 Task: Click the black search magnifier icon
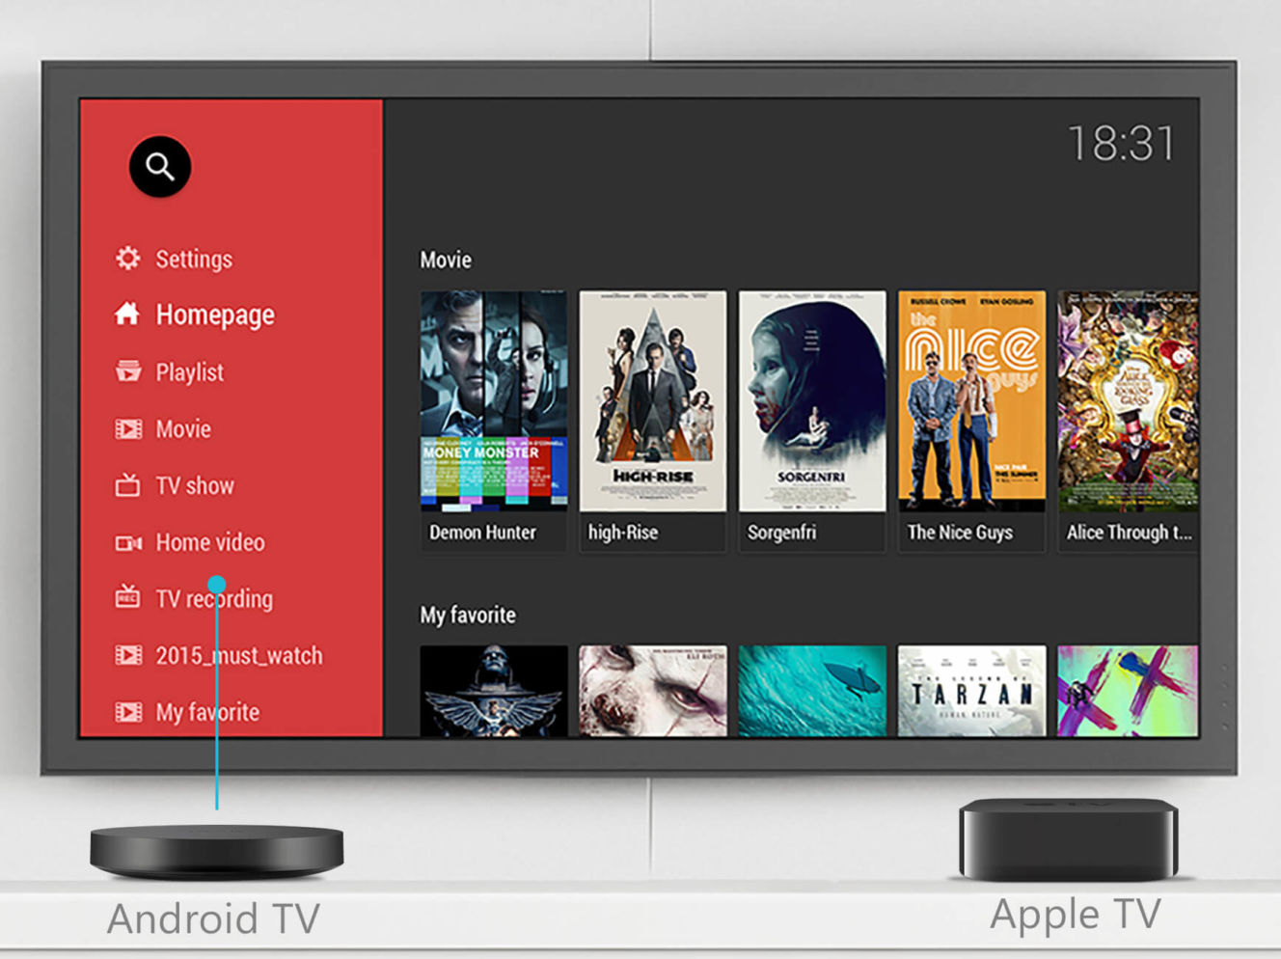[x=160, y=167]
